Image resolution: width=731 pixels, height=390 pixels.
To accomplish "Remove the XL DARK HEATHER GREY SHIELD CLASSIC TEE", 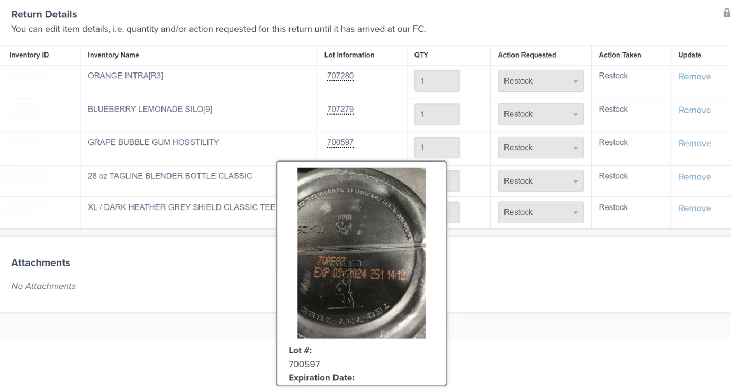I will [694, 208].
